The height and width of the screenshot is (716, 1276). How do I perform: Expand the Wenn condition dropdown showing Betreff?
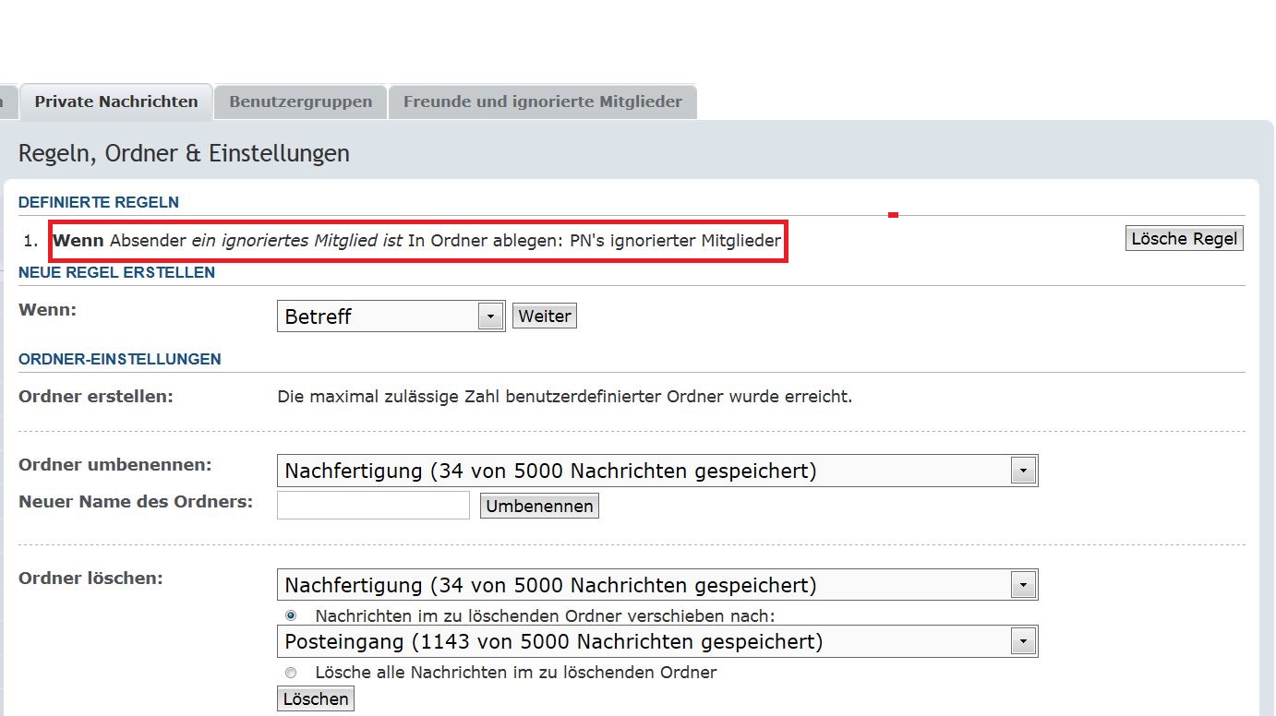pos(391,316)
